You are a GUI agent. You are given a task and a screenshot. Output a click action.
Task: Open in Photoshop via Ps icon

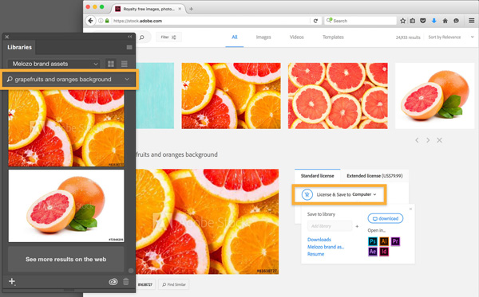click(x=373, y=241)
